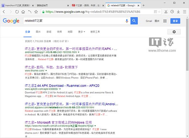Click the scissors screenshot icon

[166, 12]
